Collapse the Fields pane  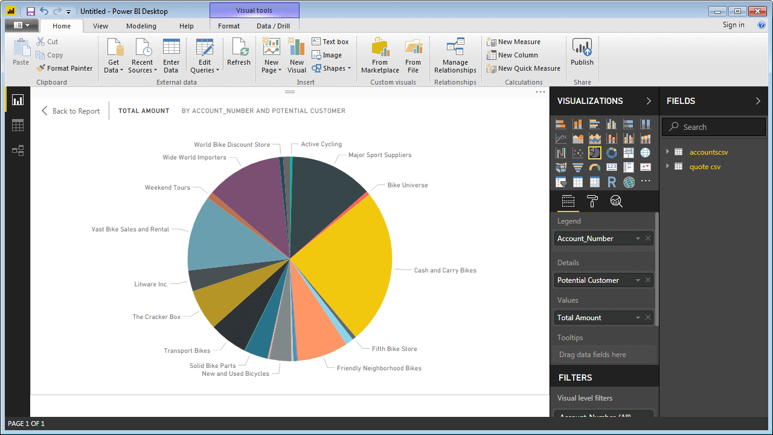(758, 101)
